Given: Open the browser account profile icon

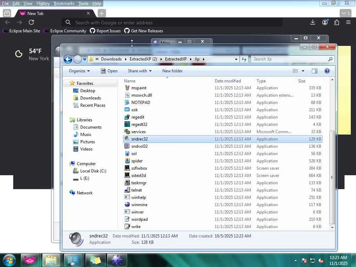Looking at the screenshot, I should click(x=325, y=22).
